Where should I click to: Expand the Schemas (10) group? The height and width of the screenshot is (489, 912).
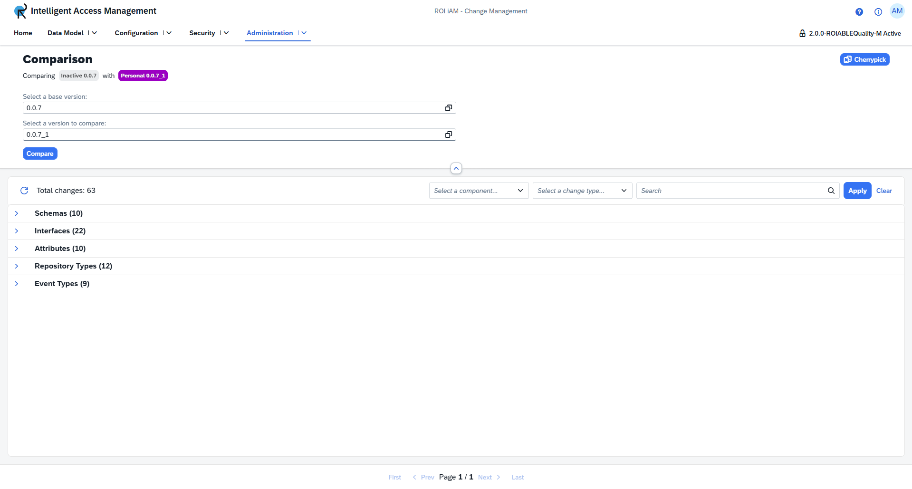(x=17, y=213)
